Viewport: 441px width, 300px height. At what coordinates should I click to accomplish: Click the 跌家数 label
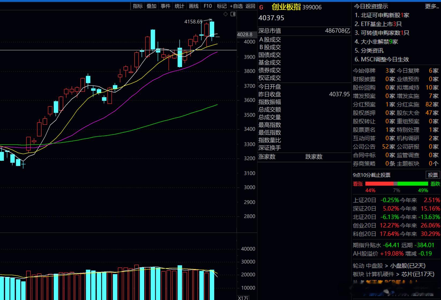[314, 157]
